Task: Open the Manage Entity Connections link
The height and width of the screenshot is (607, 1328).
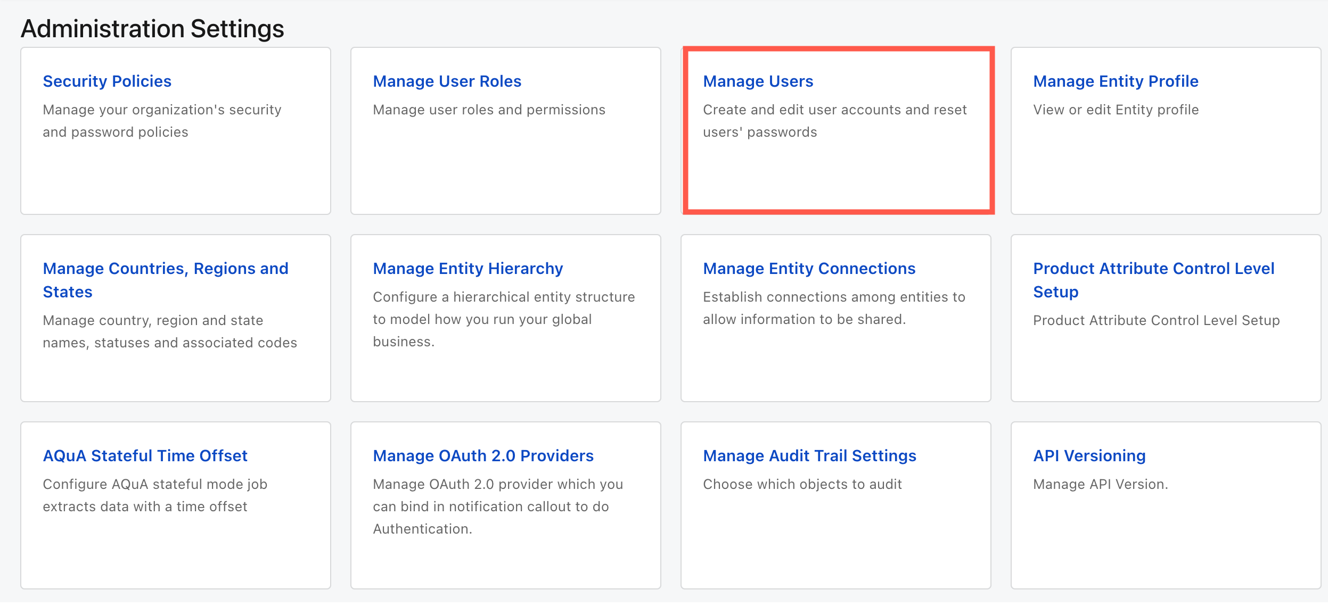Action: pos(809,269)
